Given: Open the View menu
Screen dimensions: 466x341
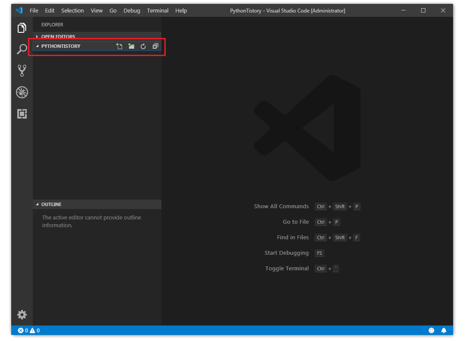Looking at the screenshot, I should [97, 10].
